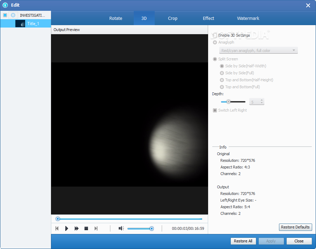Close the Edit window with X
The width and height of the screenshot is (316, 249).
pyautogui.click(x=308, y=6)
